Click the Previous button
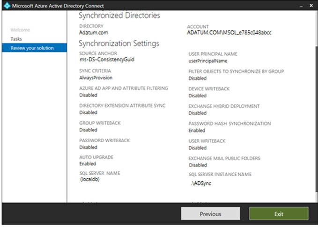Image resolution: width=319 pixels, height=227 pixels. (210, 214)
